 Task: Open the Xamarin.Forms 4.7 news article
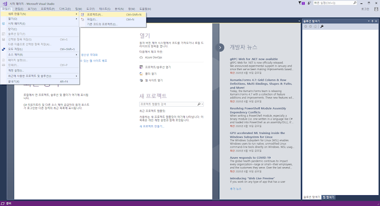(x=261, y=84)
